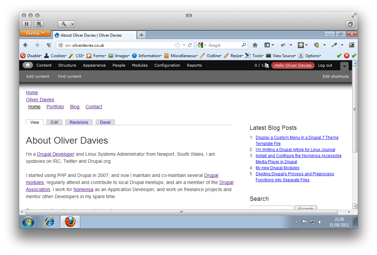The height and width of the screenshot is (255, 377).
Task: Open the Windows Start orb
Action: coord(28,221)
